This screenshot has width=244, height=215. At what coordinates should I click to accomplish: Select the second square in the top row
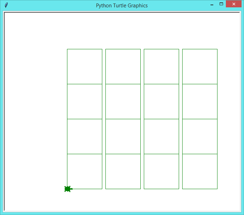[x=123, y=66]
